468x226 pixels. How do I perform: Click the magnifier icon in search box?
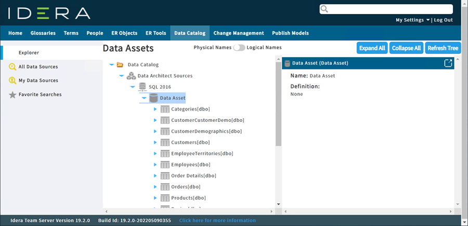(x=324, y=9)
